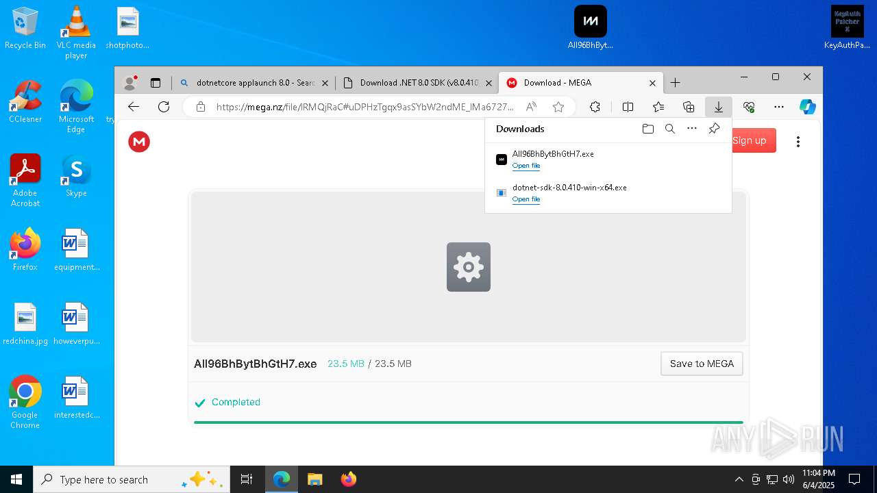Open tab actions menu icon in Edge
877x493 pixels.
(156, 83)
